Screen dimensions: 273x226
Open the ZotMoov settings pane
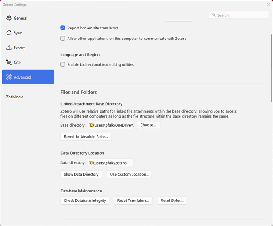click(x=15, y=97)
